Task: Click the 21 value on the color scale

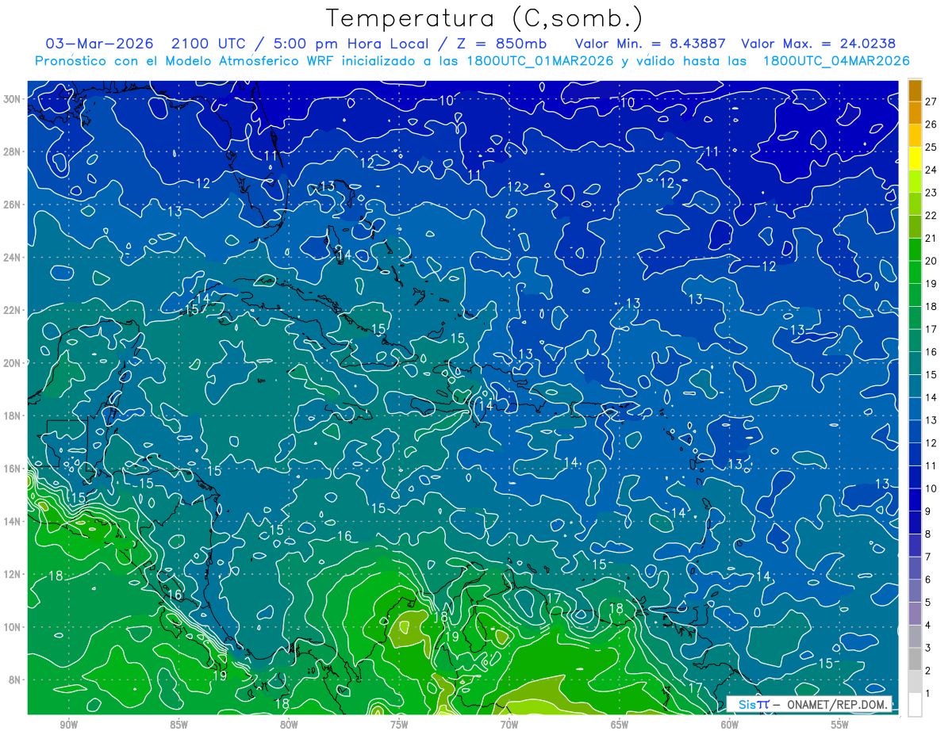Action: click(931, 238)
